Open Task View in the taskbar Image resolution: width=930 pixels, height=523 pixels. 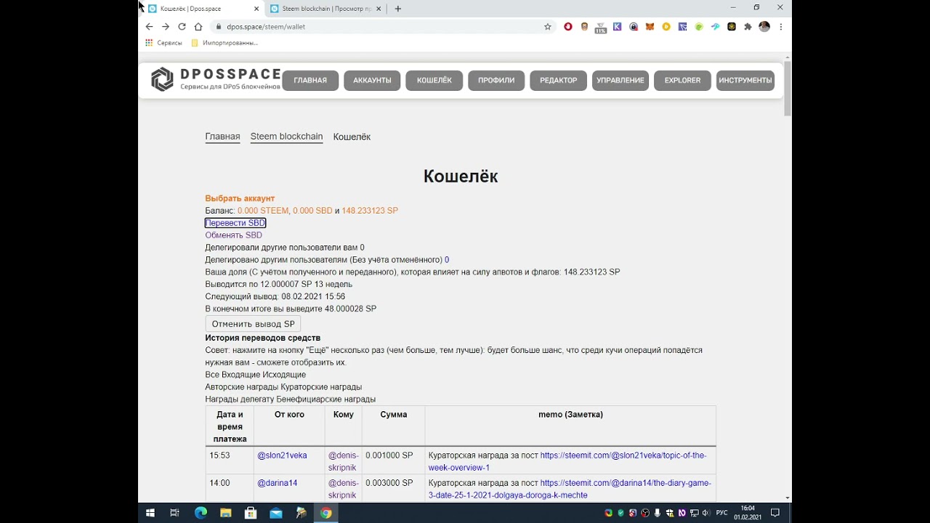174,513
